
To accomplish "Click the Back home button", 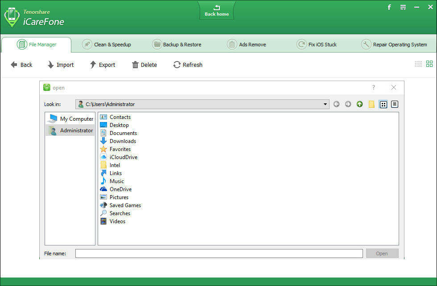I will pyautogui.click(x=217, y=11).
